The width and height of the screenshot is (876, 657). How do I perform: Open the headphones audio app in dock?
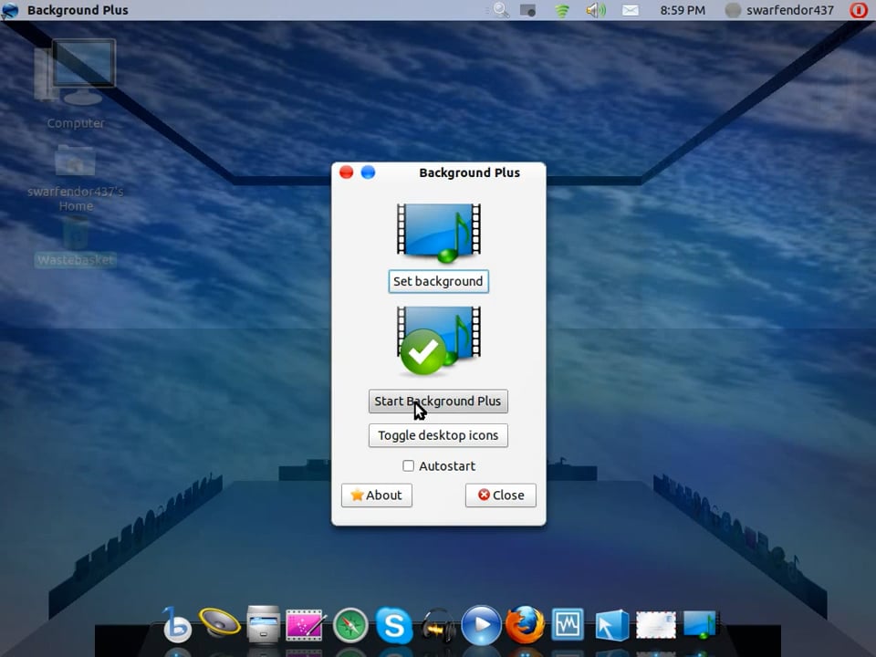pyautogui.click(x=438, y=626)
